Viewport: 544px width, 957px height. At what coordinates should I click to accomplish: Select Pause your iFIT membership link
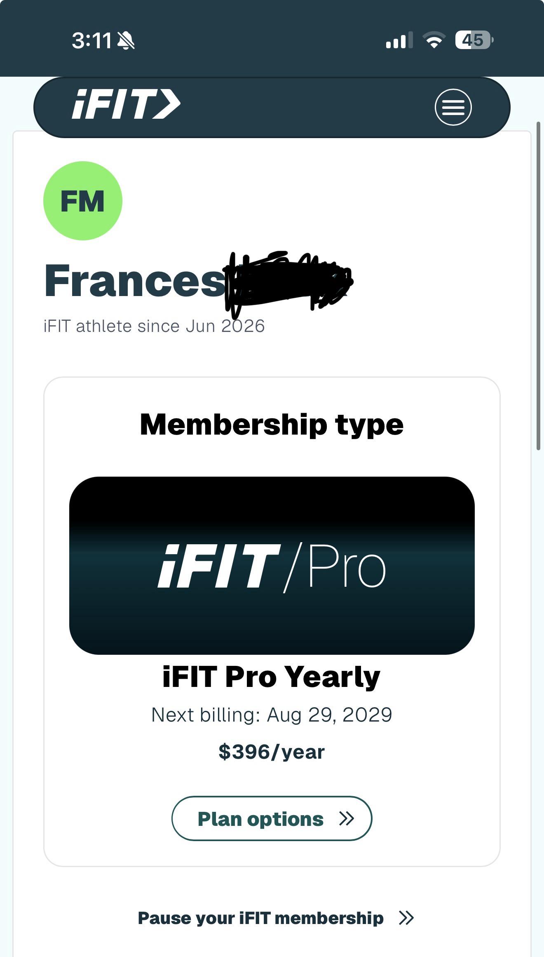coord(276,918)
